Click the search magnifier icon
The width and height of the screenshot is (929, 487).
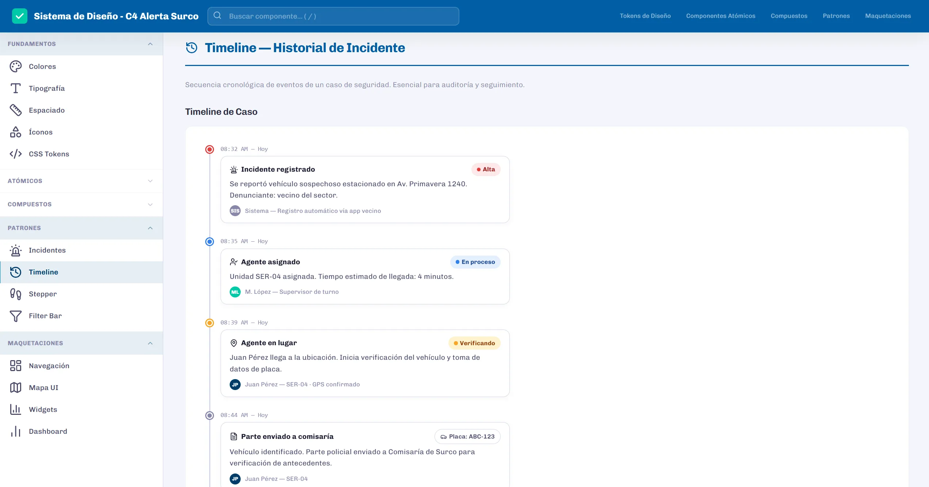(217, 15)
